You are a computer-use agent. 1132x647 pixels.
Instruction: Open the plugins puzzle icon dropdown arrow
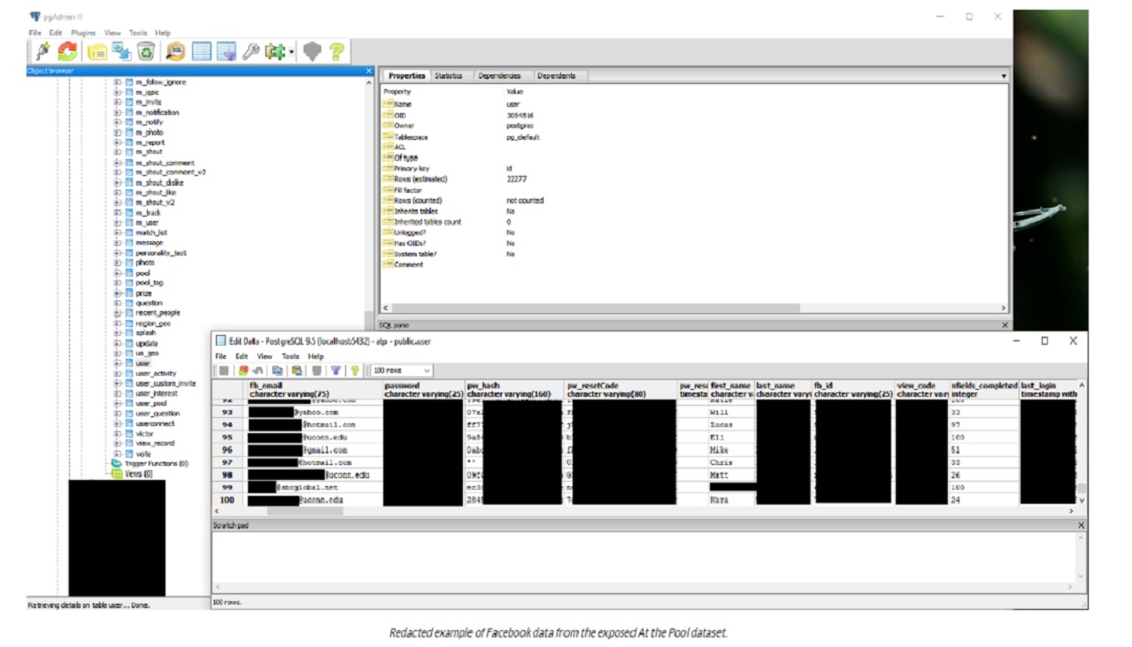(291, 53)
